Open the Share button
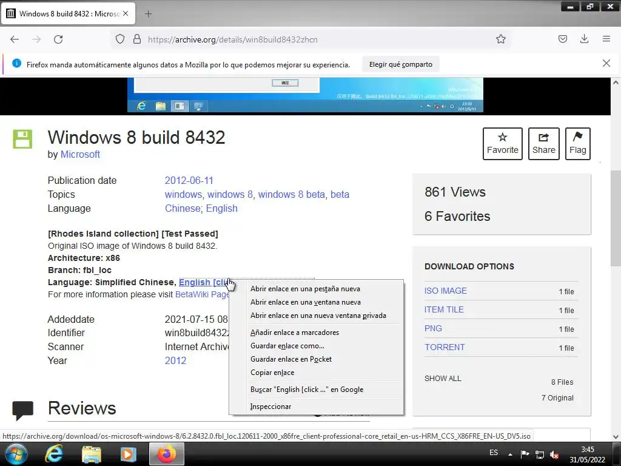This screenshot has height=466, width=621. point(544,143)
